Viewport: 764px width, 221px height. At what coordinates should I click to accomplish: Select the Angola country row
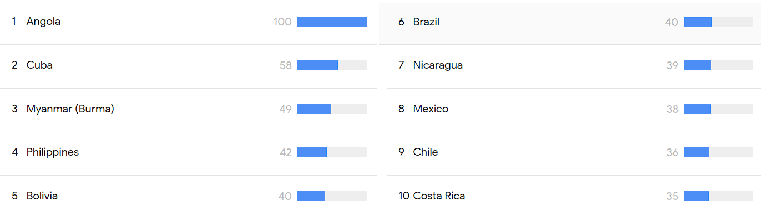coord(189,22)
